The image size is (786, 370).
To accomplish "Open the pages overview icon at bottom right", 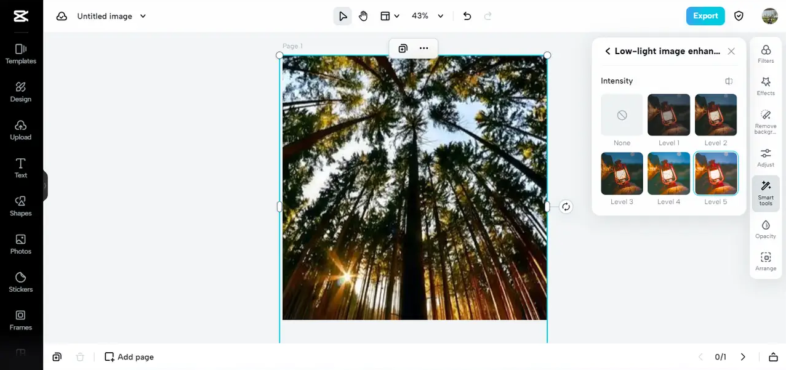I will tap(773, 357).
